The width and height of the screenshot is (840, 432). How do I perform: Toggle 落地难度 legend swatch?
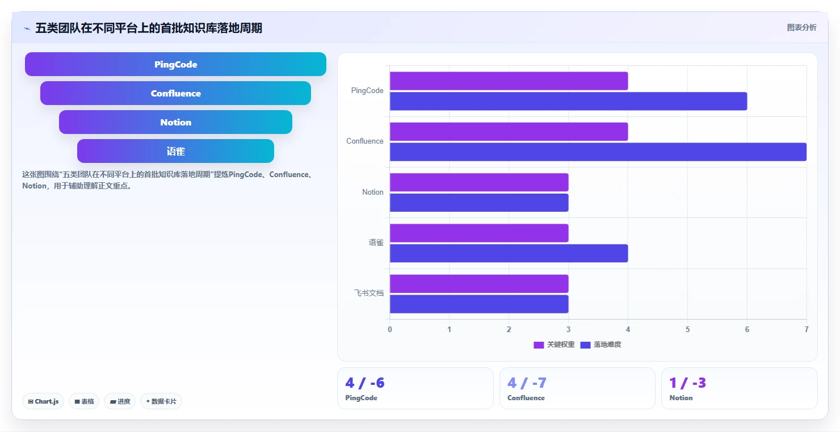pos(586,345)
